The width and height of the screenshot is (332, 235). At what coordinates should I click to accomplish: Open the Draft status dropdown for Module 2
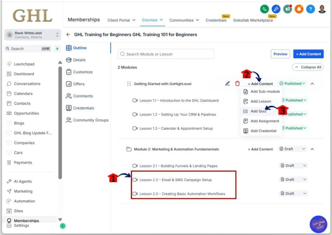pos(291,149)
